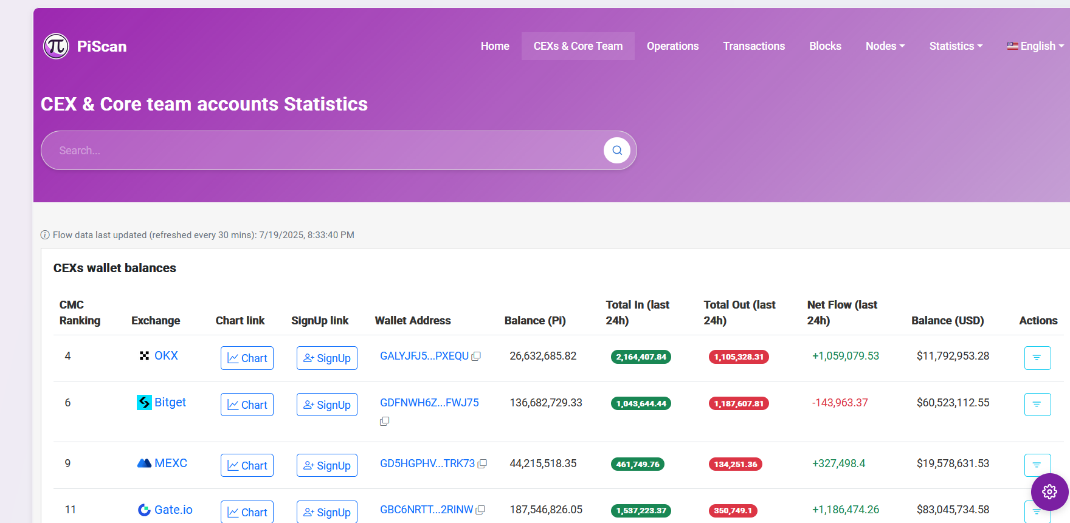The height and width of the screenshot is (523, 1070).
Task: Open the Bitget row actions filter icon
Action: pyautogui.click(x=1037, y=404)
